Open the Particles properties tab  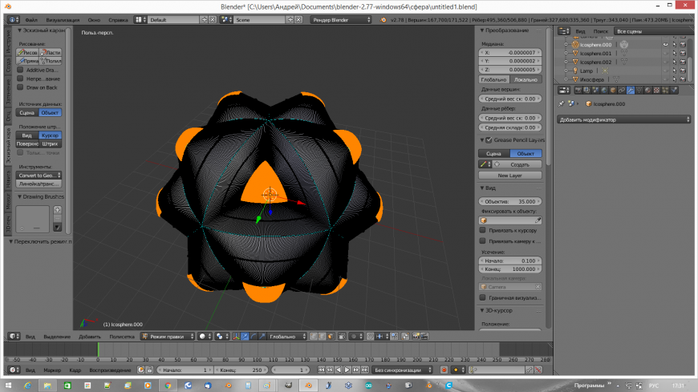[665, 91]
